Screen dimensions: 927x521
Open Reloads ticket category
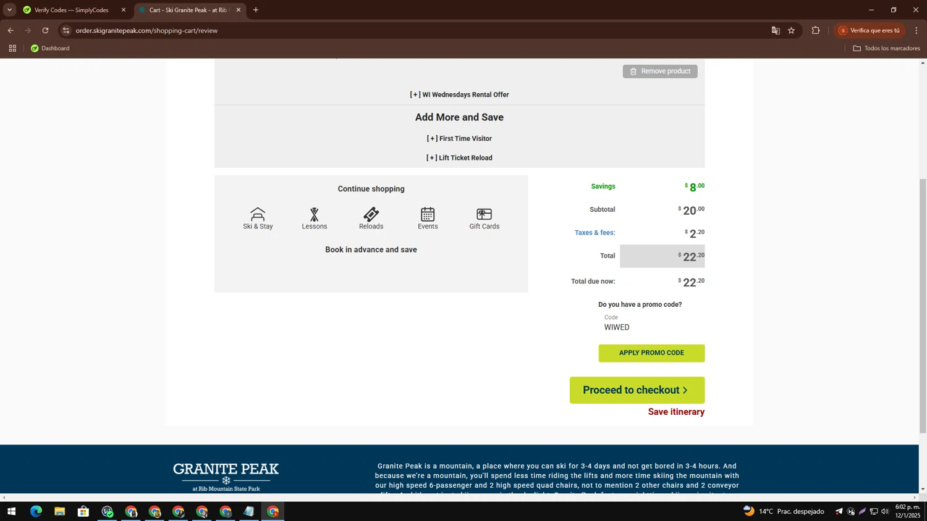coord(371,219)
